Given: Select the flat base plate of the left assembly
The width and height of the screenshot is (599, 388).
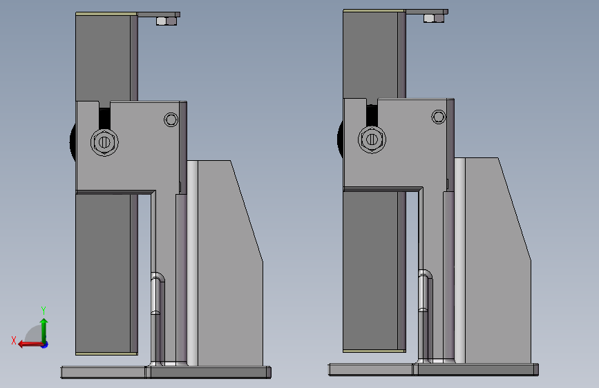Looking at the screenshot, I should click(167, 372).
